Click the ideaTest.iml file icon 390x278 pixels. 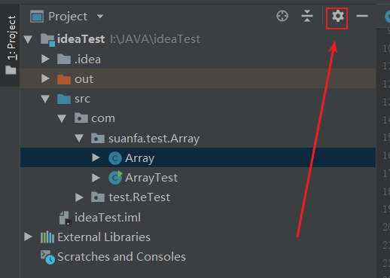65,218
